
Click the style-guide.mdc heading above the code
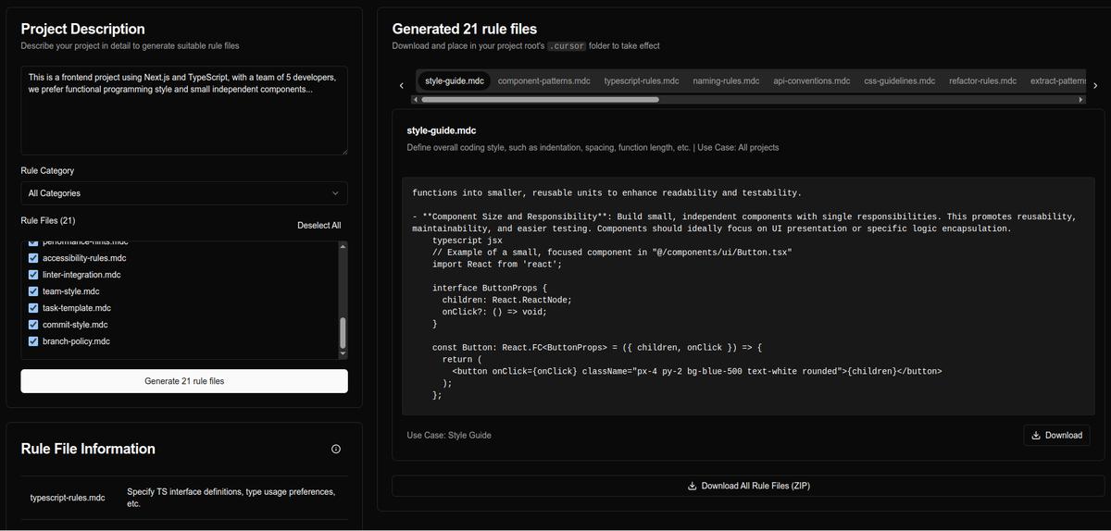point(442,131)
